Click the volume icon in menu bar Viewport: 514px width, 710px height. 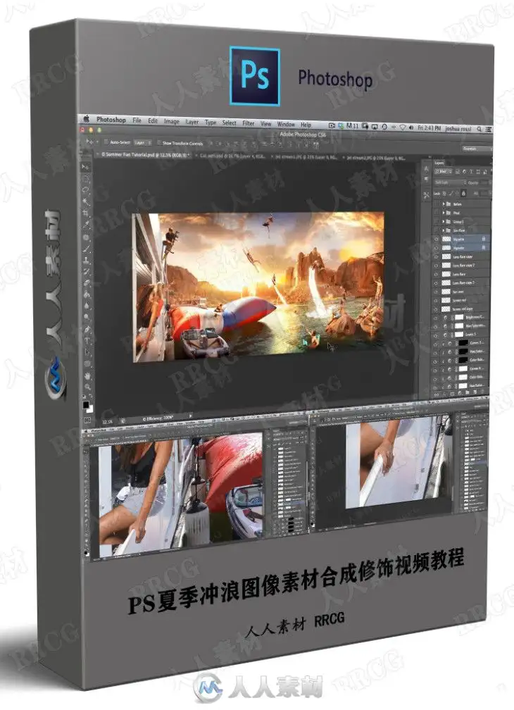410,128
